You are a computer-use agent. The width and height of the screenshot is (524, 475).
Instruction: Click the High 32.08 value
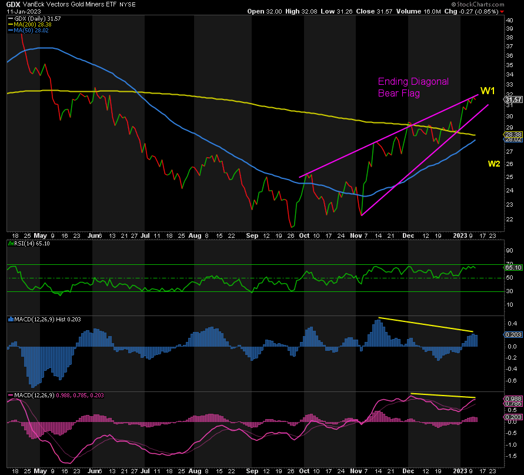coord(301,11)
